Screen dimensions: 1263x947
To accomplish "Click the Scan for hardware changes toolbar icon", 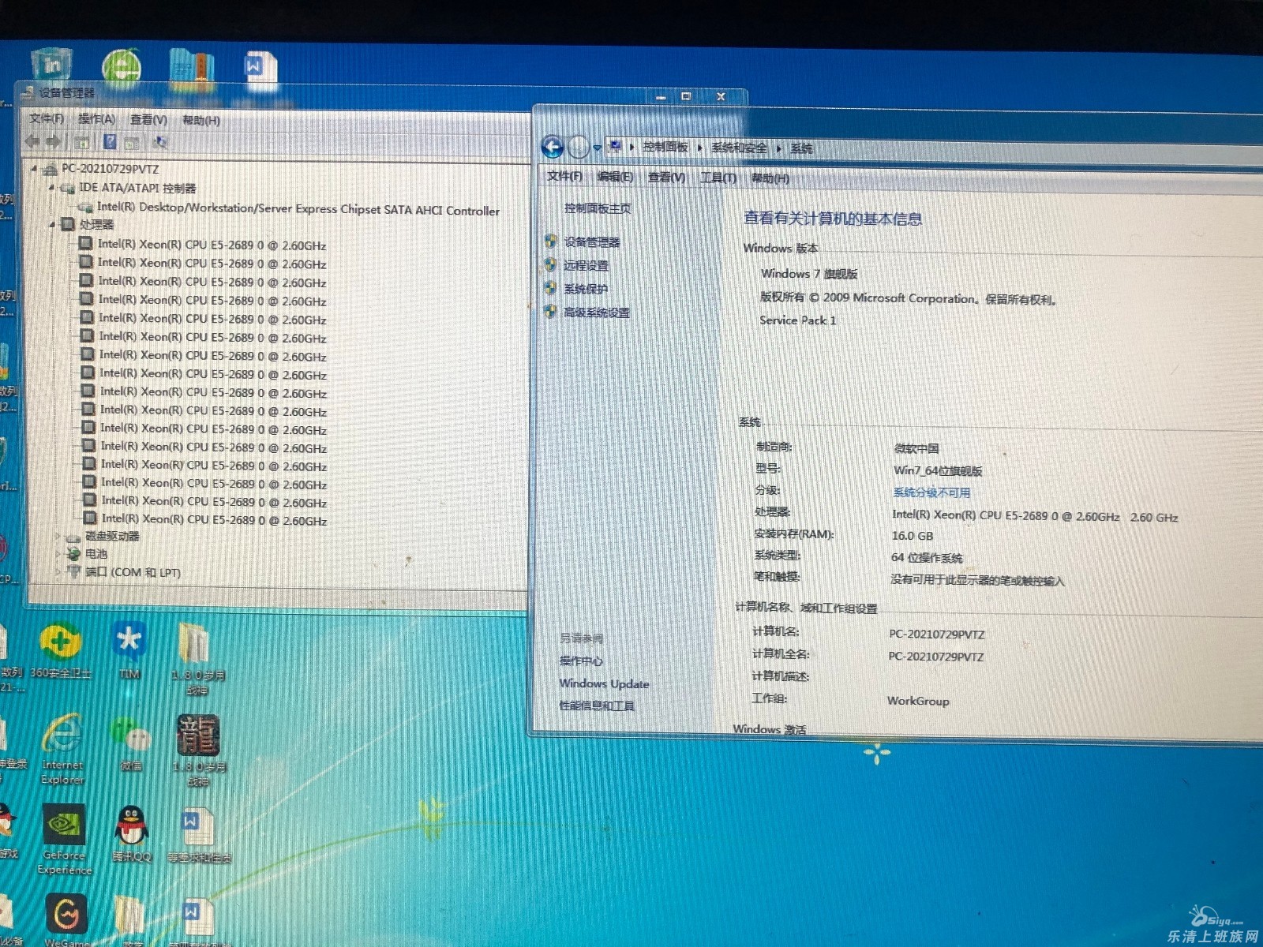I will (x=160, y=143).
